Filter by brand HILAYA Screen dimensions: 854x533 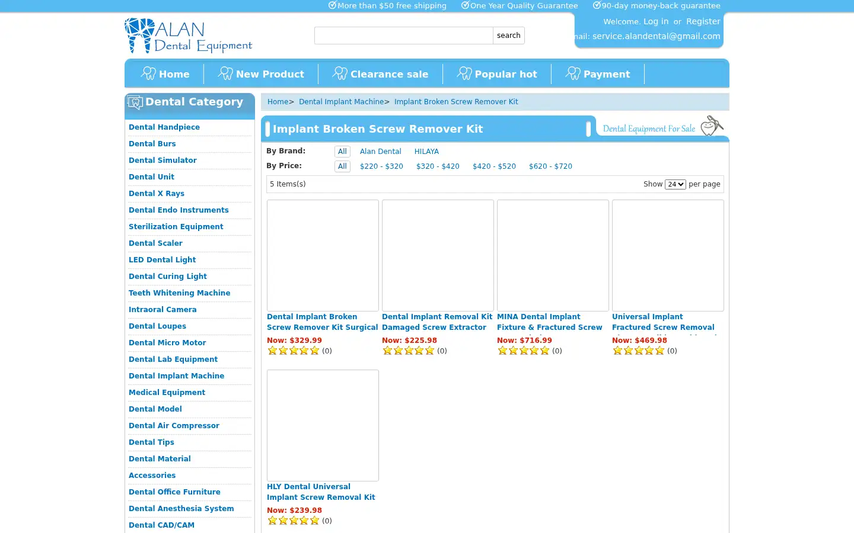tap(426, 152)
